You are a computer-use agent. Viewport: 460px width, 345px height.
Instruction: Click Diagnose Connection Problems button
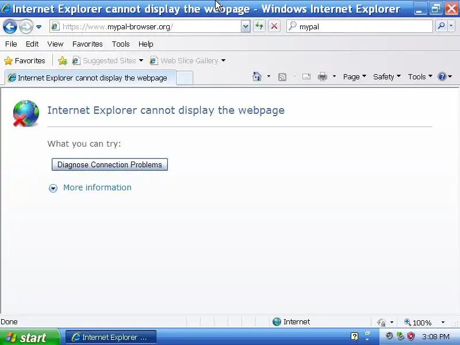(x=110, y=164)
